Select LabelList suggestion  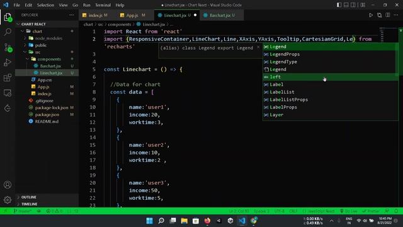330,92
